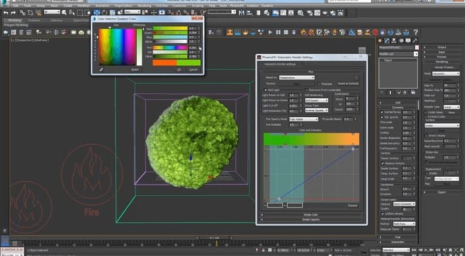Open the Customize menu in menu bar
The image size is (465, 256).
[179, 5]
